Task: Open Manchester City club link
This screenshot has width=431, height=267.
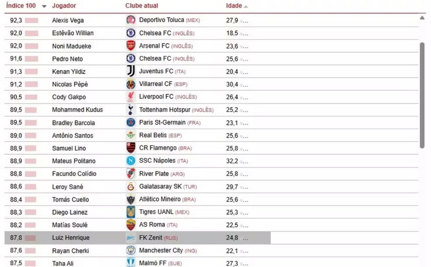Action: click(161, 250)
